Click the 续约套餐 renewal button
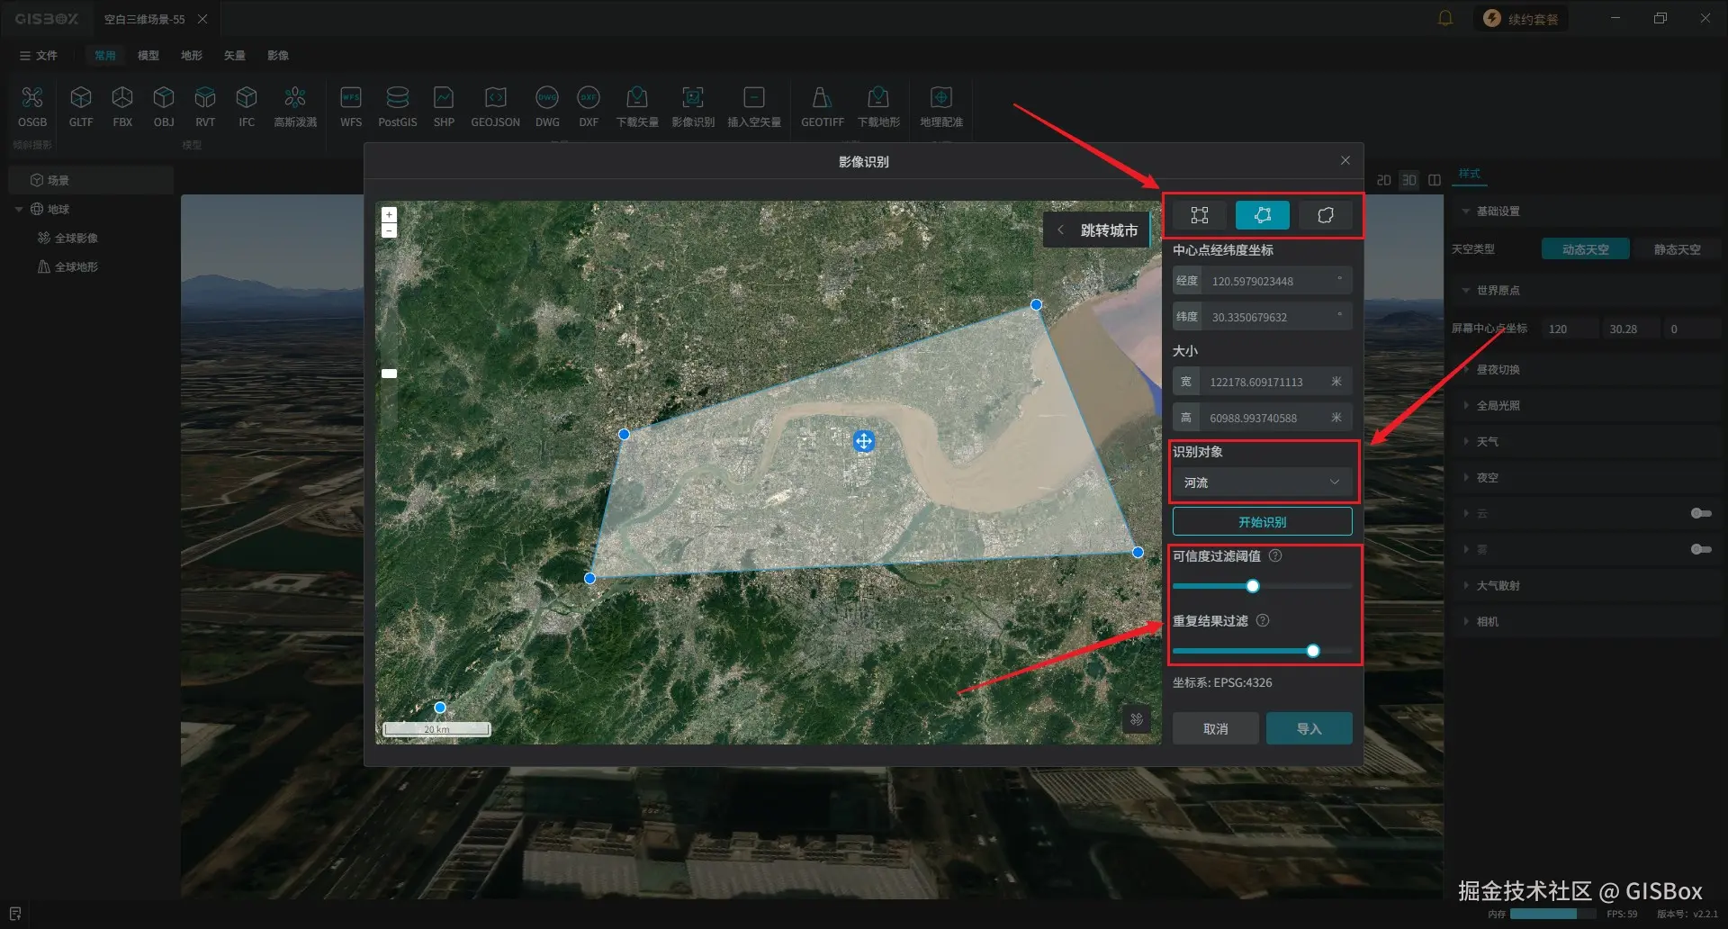The width and height of the screenshot is (1728, 929). point(1521,19)
